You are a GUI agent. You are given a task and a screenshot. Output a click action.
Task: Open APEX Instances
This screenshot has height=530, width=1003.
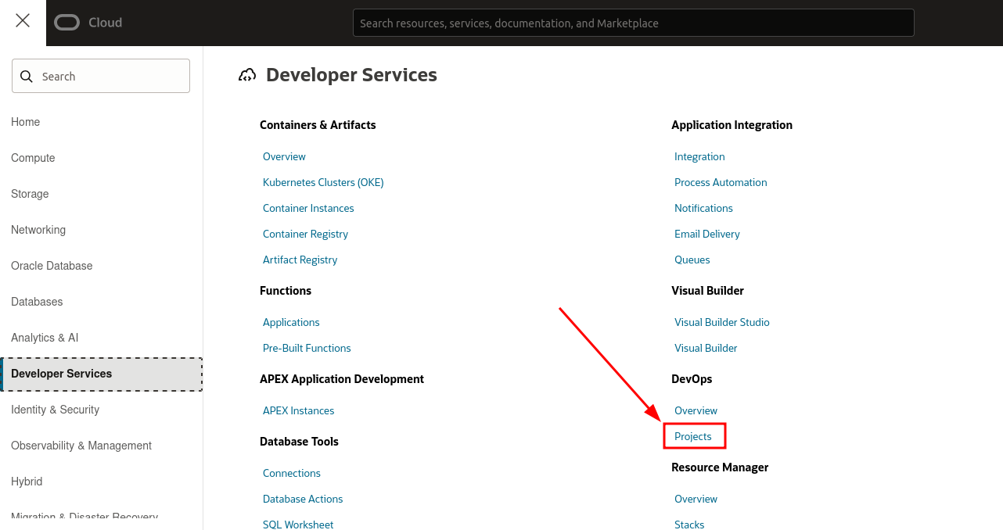298,410
